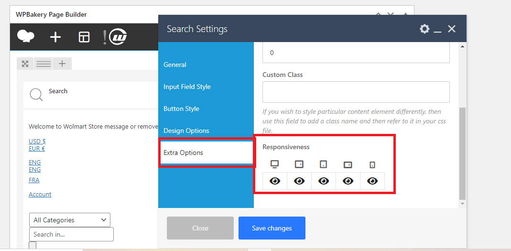
Task: Click the Responsiveness heading
Action: (x=286, y=147)
